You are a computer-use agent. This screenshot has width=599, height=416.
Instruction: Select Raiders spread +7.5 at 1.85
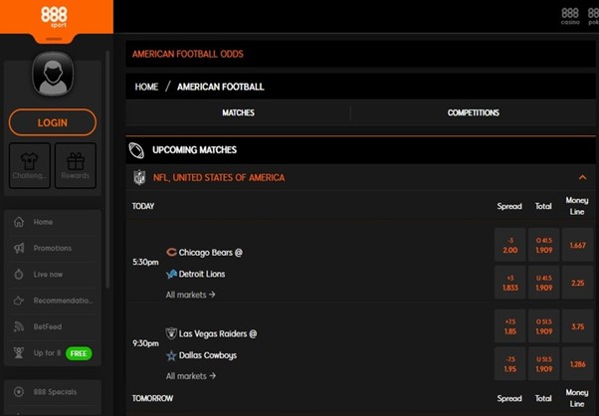coord(510,326)
